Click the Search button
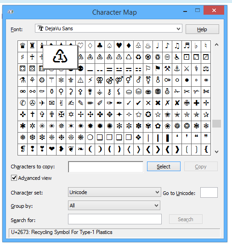232x245 pixels. coord(186,219)
